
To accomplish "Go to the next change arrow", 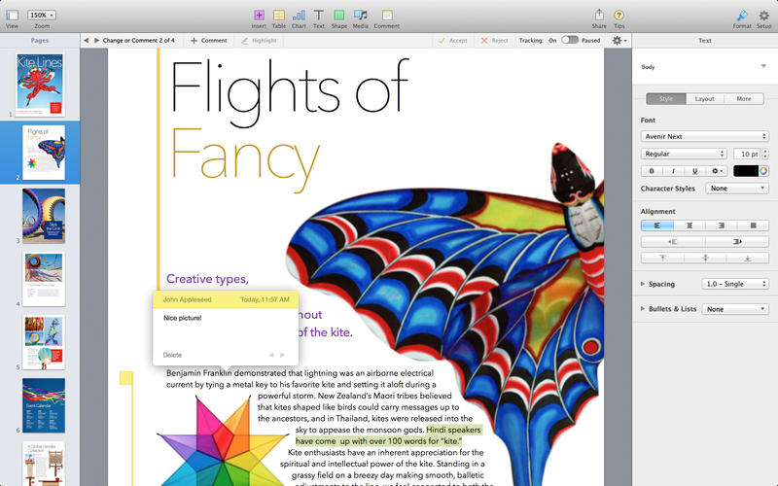I will pos(96,40).
